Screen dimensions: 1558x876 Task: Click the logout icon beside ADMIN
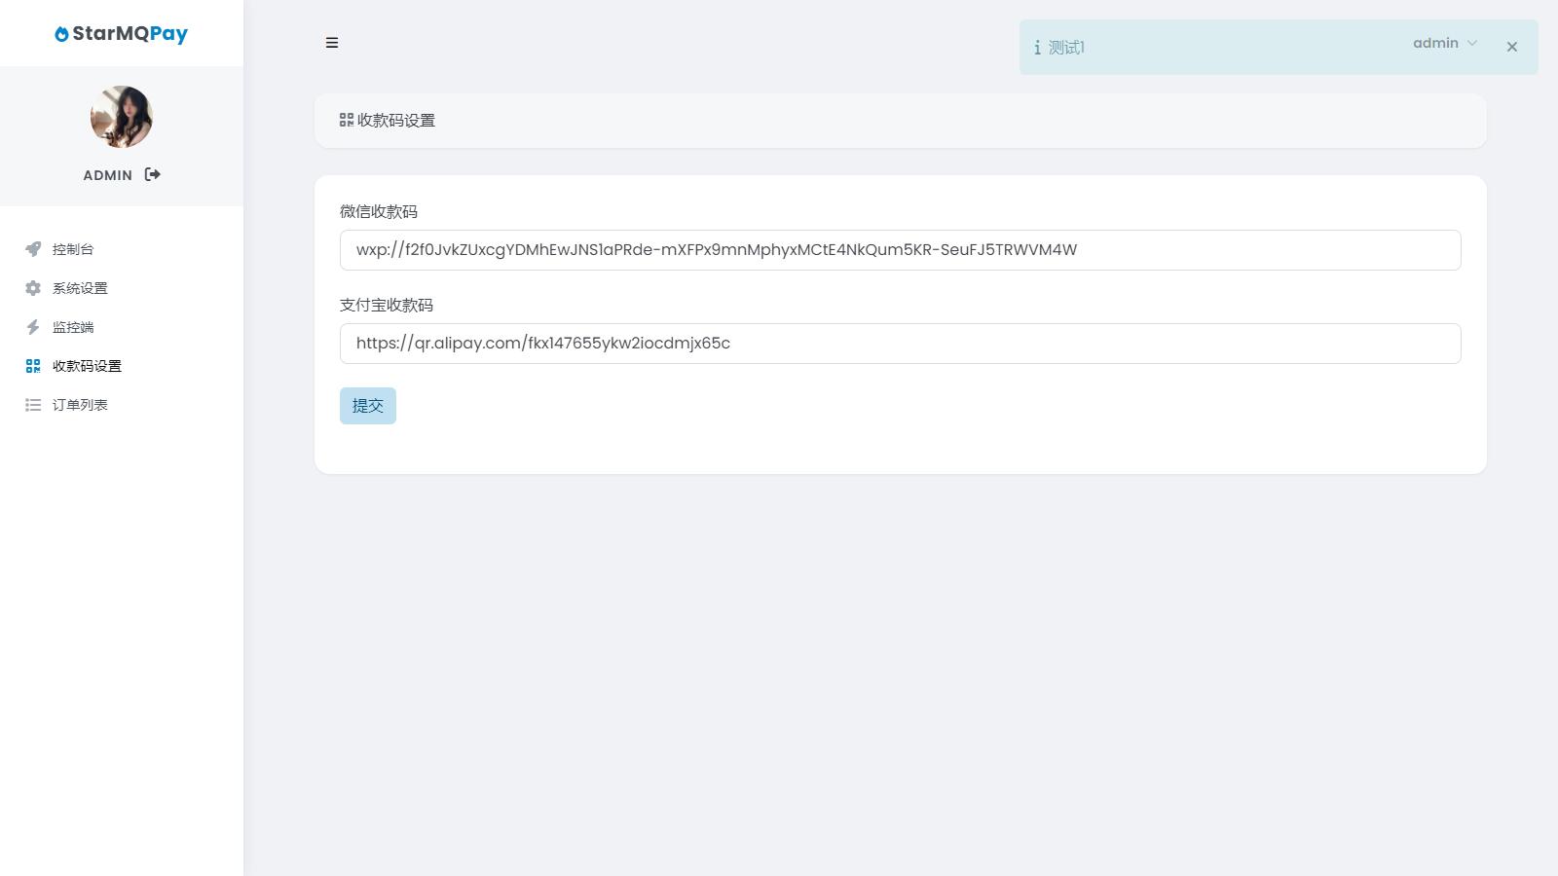153,174
